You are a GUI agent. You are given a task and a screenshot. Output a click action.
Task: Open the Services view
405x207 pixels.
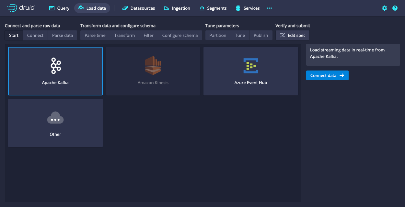tap(248, 8)
